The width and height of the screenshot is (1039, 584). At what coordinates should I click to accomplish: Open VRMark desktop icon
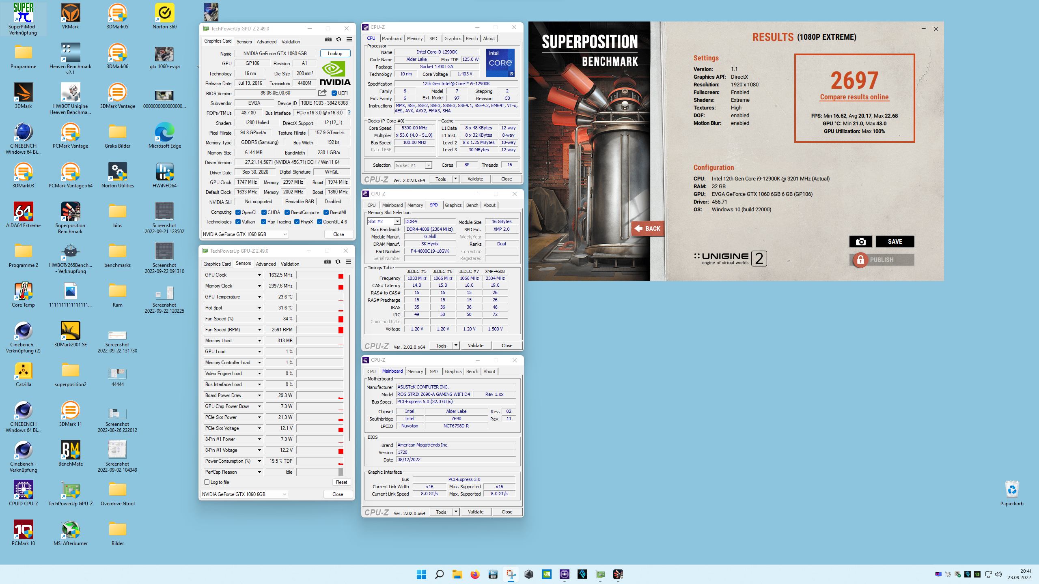click(x=70, y=16)
